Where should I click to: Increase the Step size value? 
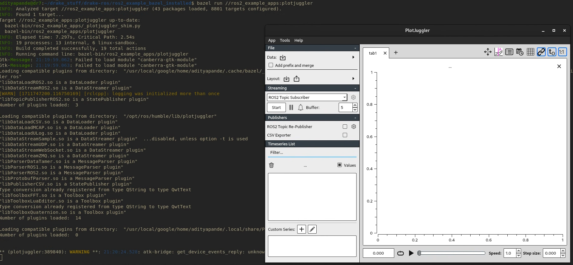(x=563, y=251)
